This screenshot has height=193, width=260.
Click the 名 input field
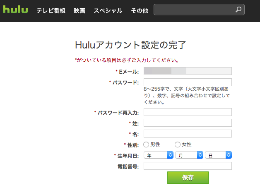click(x=188, y=134)
